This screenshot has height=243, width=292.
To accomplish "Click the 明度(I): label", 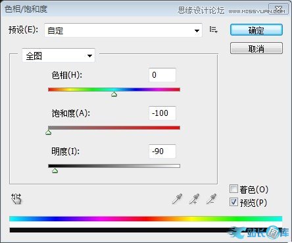I will 66,151.
